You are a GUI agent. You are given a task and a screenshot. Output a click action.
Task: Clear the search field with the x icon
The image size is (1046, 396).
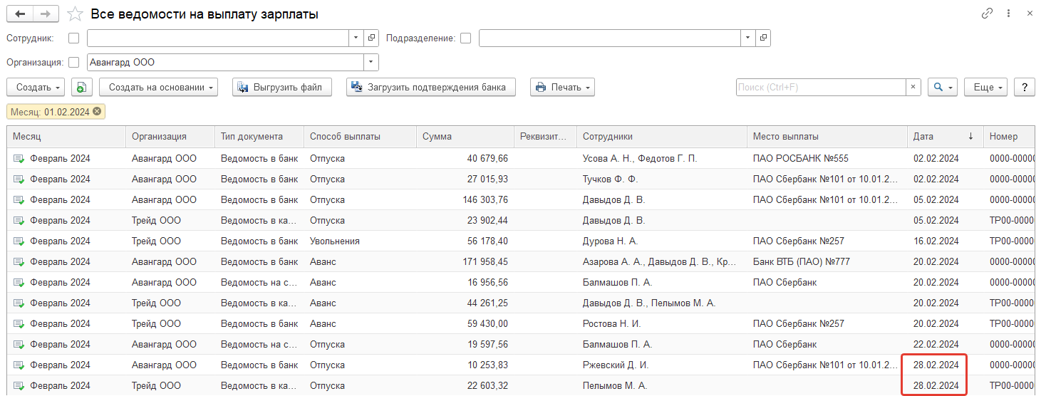point(913,87)
